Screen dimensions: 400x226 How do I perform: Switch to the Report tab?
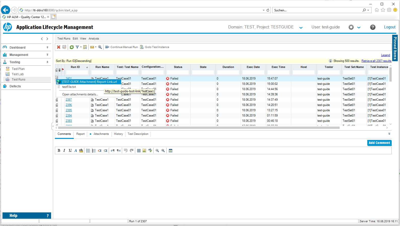tap(81, 134)
